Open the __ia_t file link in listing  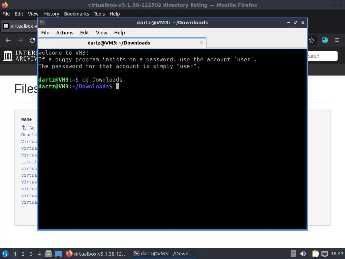[x=29, y=162]
